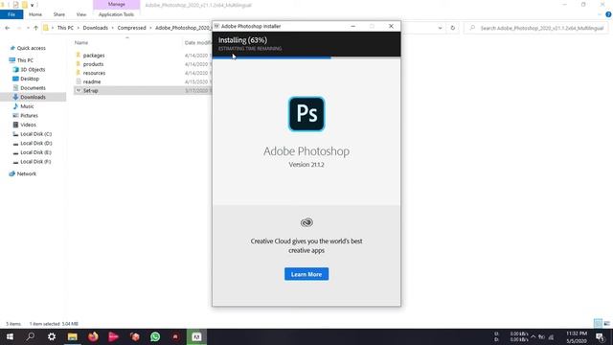Open Local Disk (C:) in navigation pane
Image resolution: width=613 pixels, height=345 pixels.
35,134
